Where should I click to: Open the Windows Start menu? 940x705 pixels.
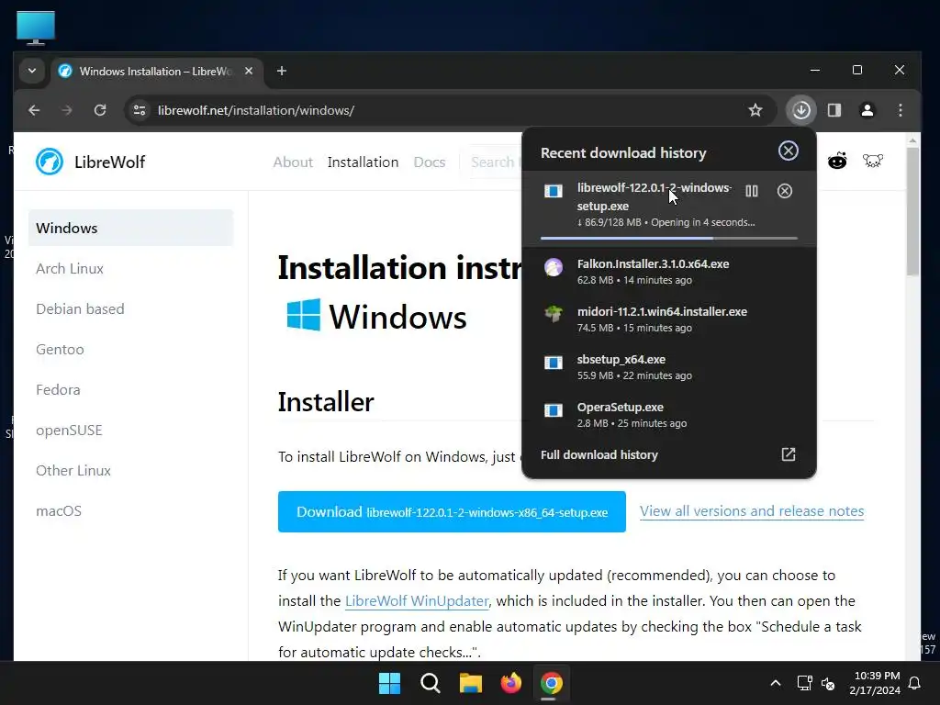tap(389, 683)
